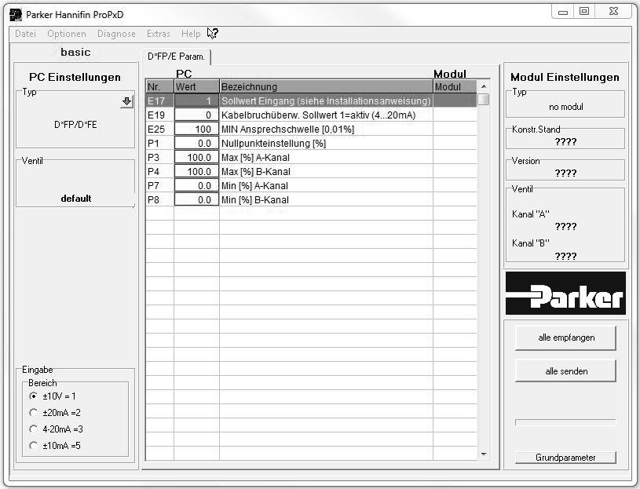640x489 pixels.
Task: Open the Help menu
Action: point(191,34)
